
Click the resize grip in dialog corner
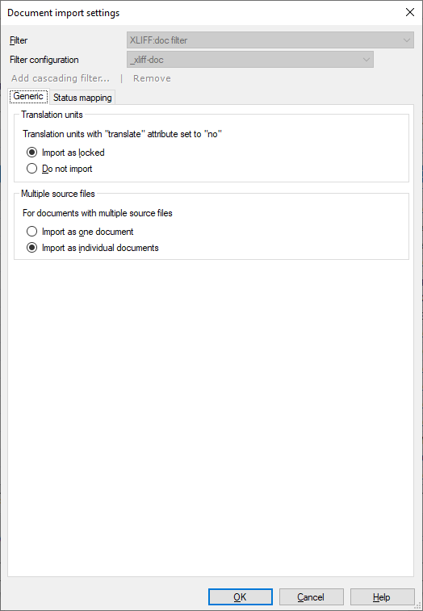pos(418,606)
